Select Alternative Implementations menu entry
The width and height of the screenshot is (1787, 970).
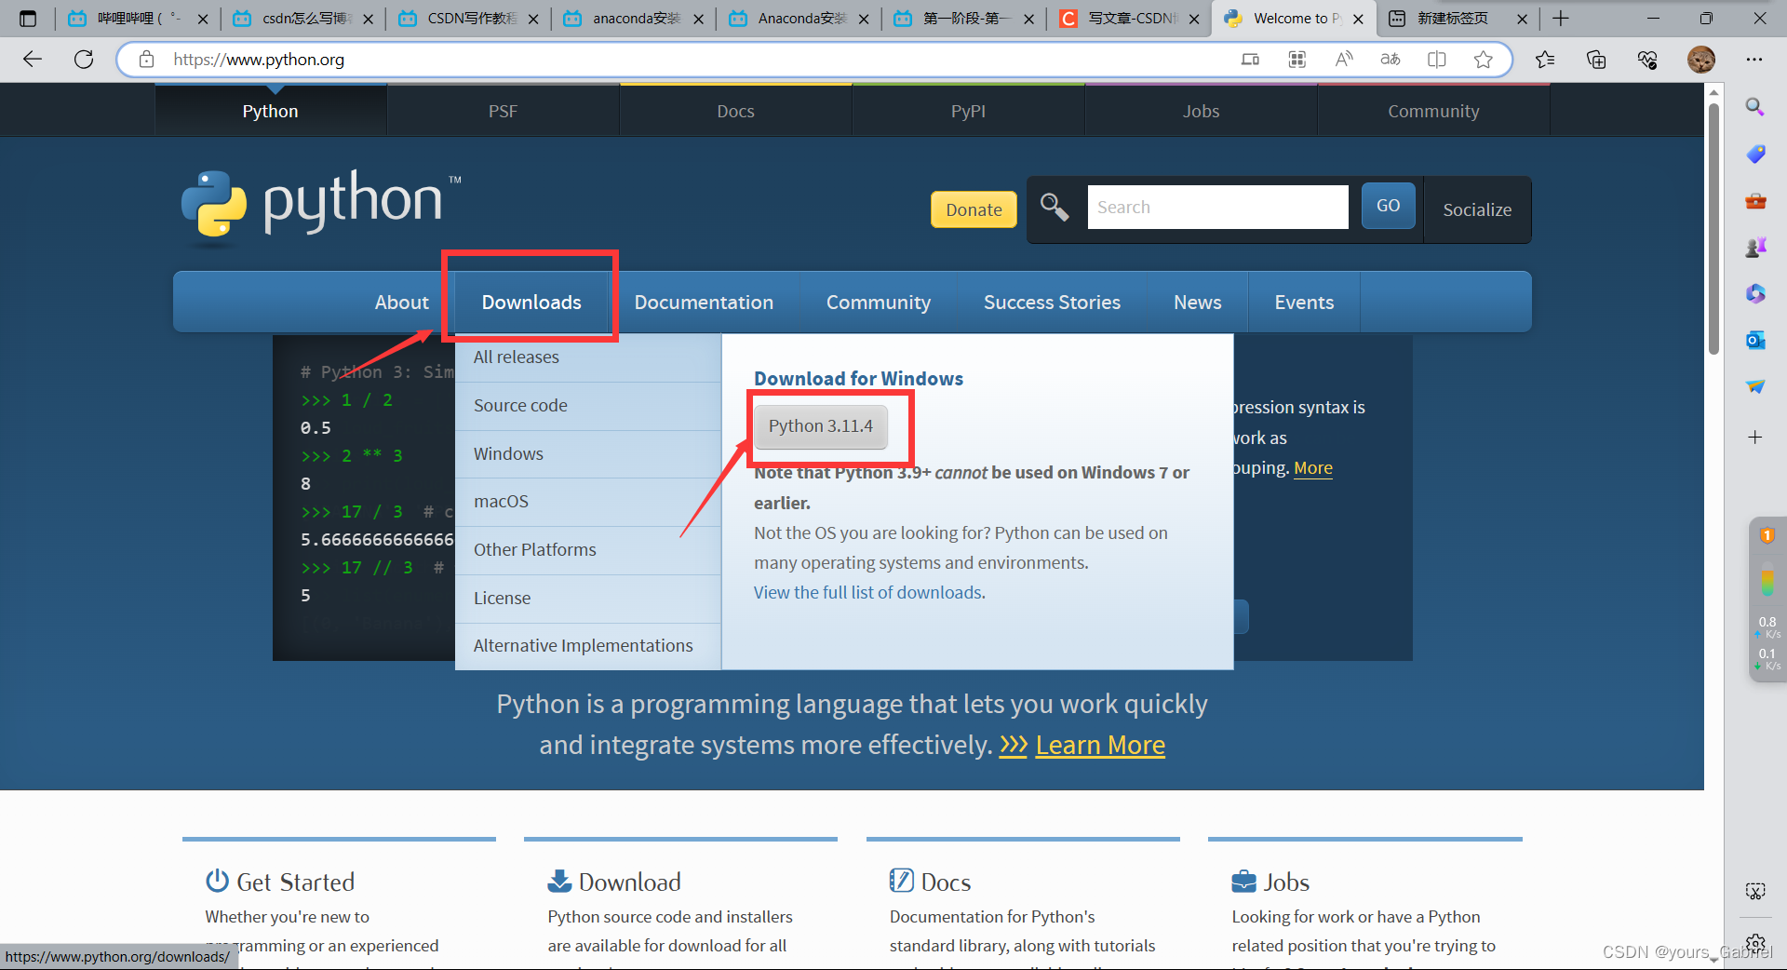[x=588, y=646]
